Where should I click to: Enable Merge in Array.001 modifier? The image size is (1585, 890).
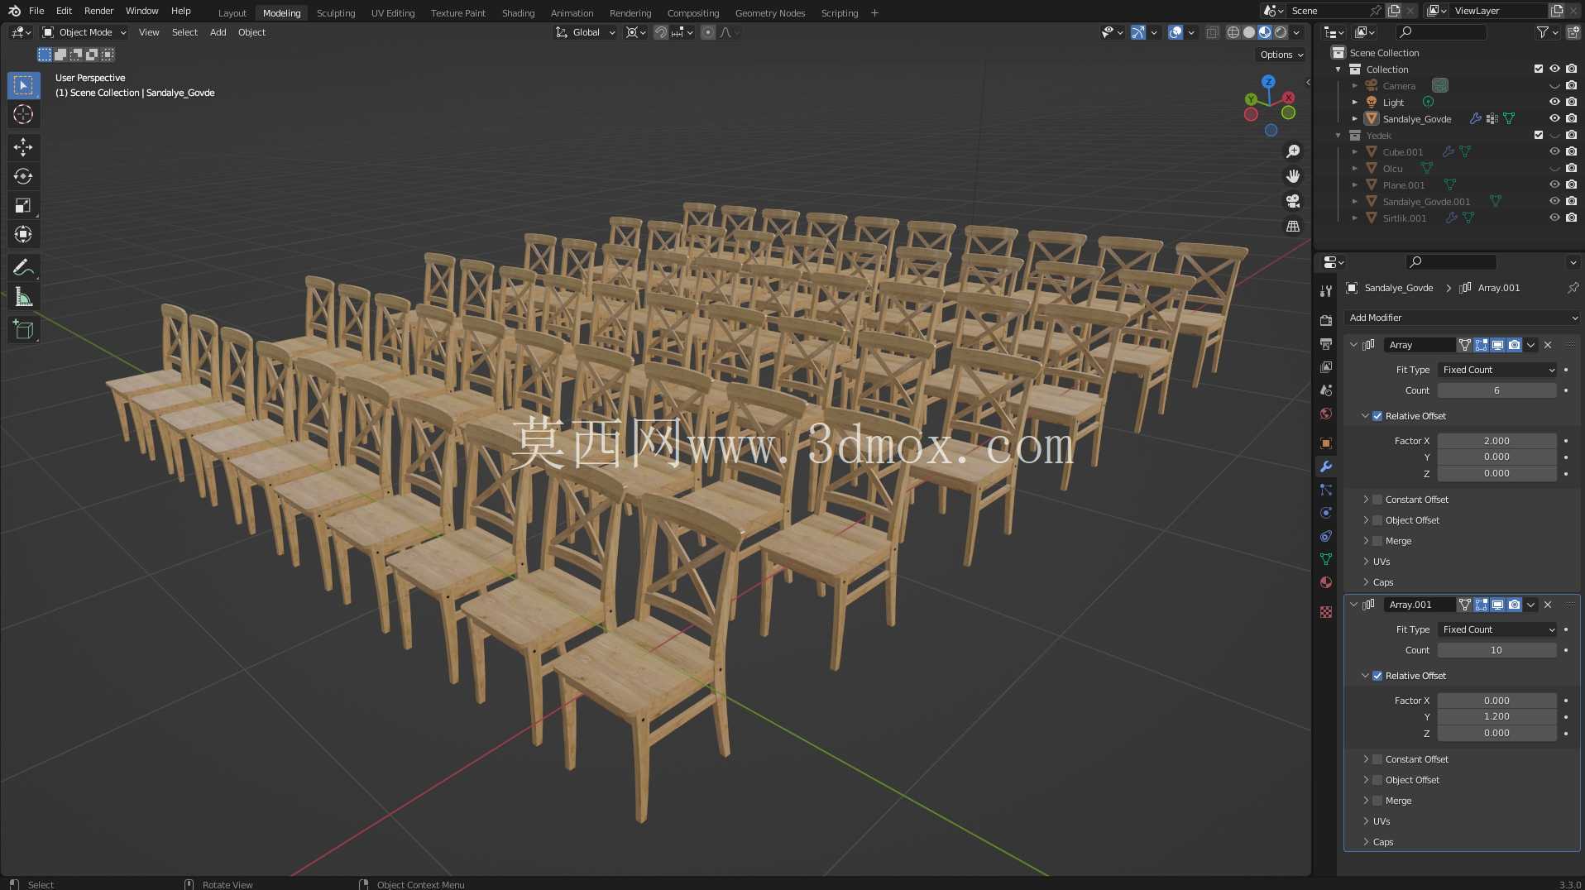(1377, 801)
